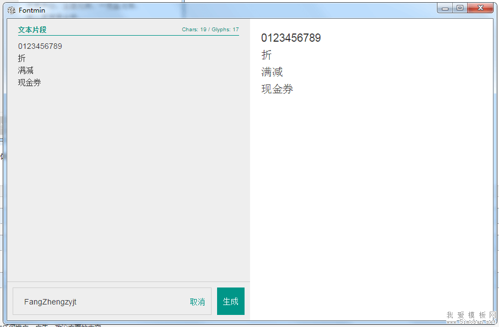499x327 pixels.
Task: Maximize the Fontmin window
Action: point(459,8)
